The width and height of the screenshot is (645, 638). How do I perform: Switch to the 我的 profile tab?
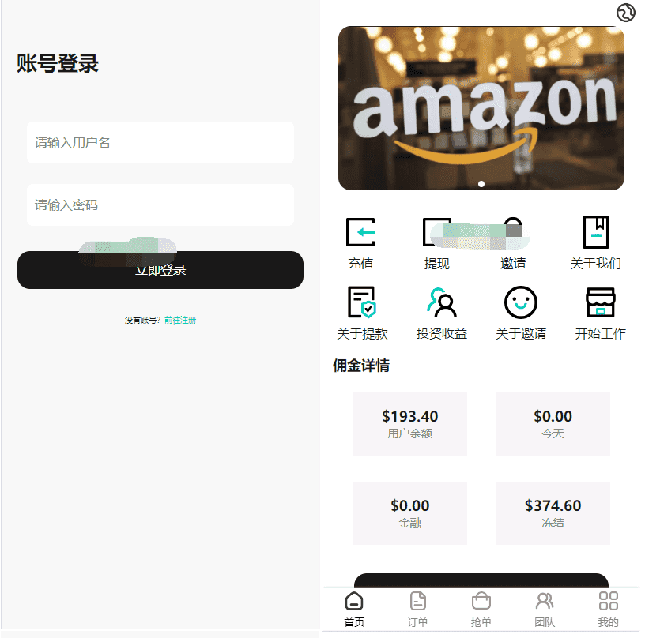608,610
